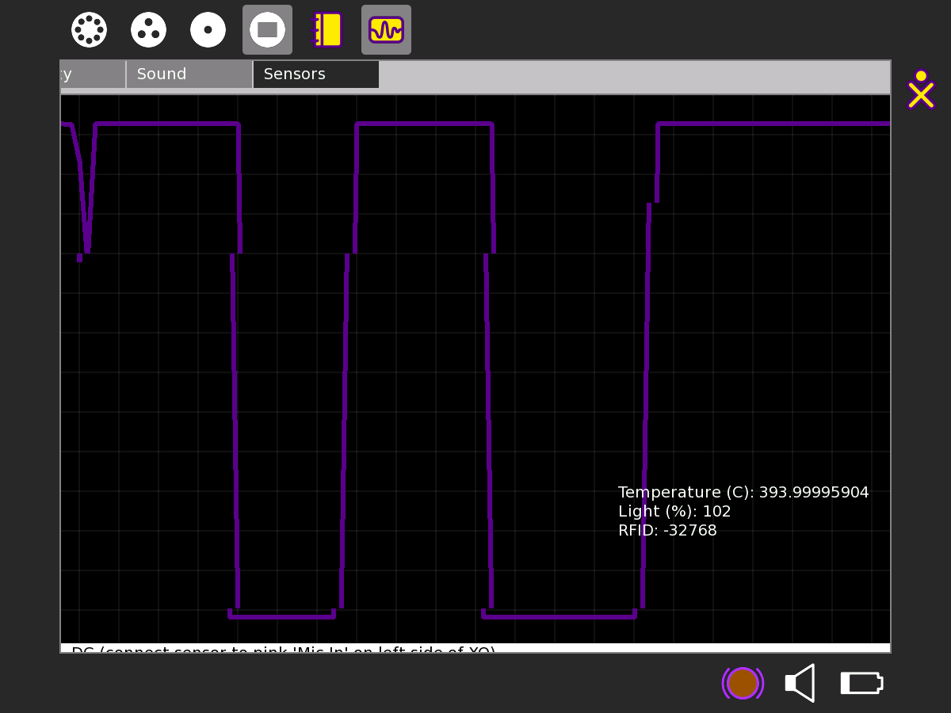
Task: Switch to the Group view icon
Action: pos(148,30)
